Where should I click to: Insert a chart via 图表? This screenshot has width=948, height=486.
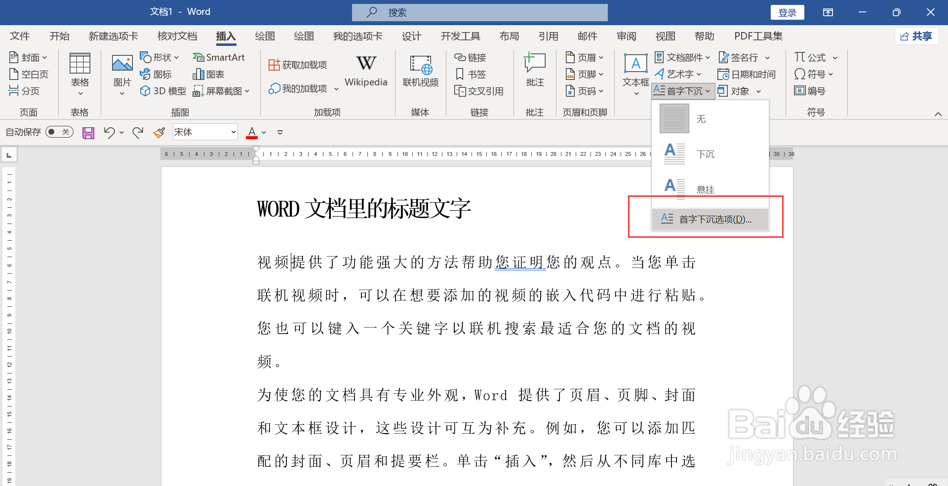[x=208, y=75]
